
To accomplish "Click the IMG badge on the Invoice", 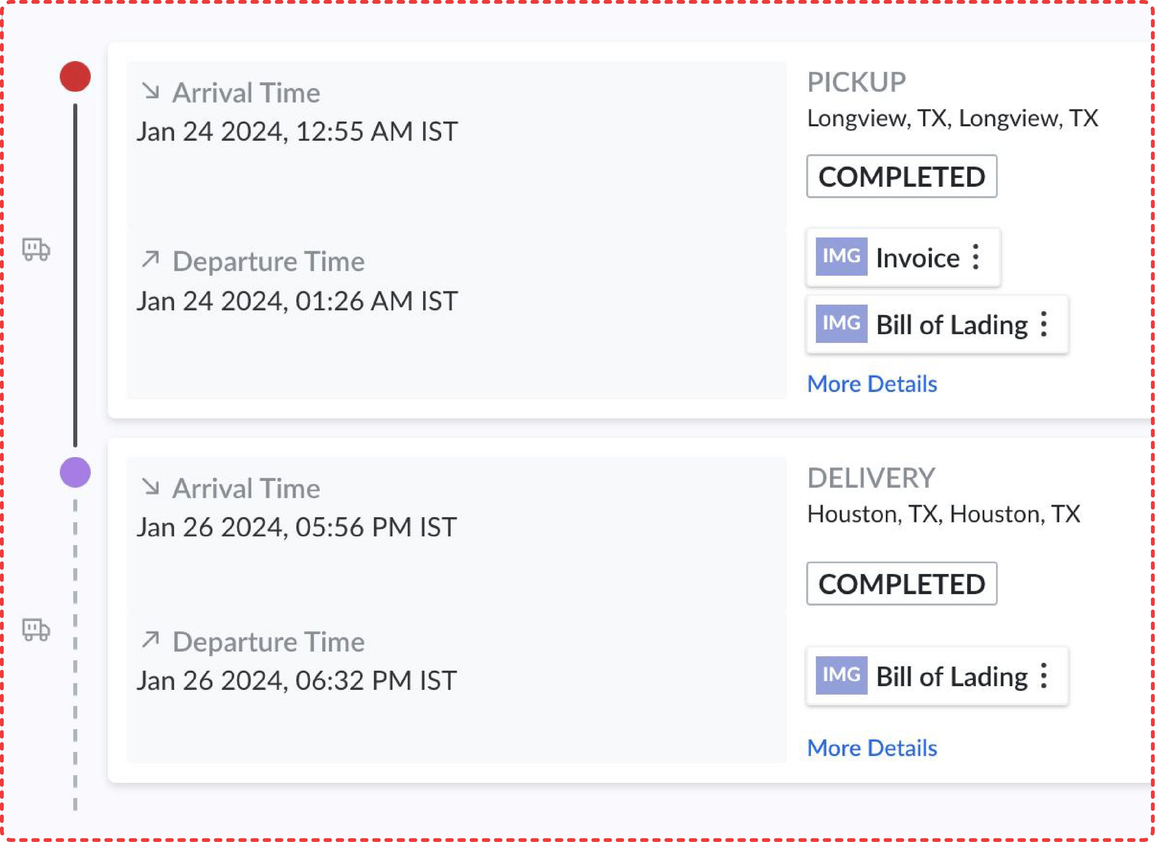I will tap(841, 256).
